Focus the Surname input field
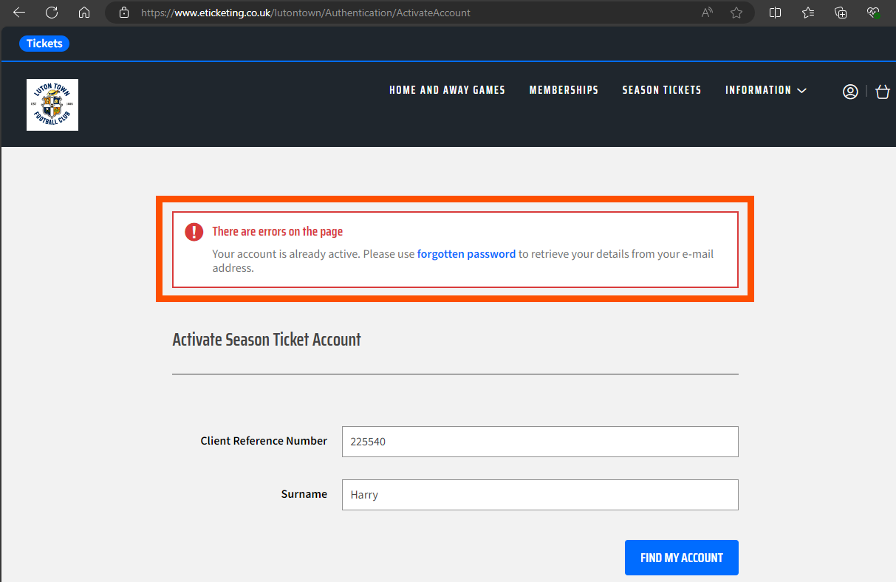This screenshot has height=582, width=896. point(540,495)
